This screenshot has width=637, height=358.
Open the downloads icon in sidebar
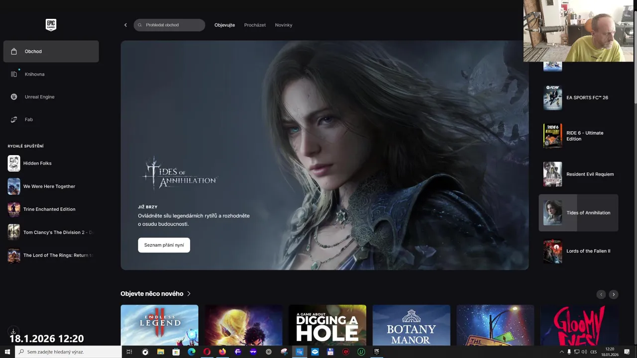coord(13,332)
